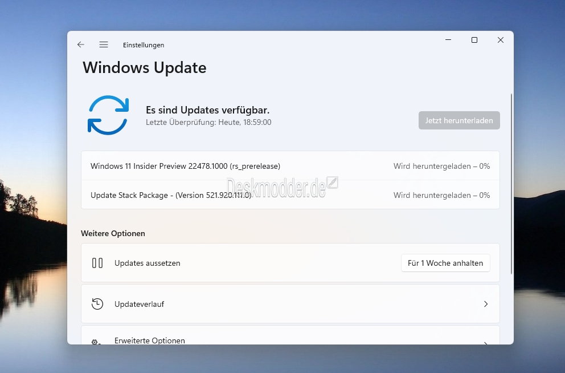Select the Updates aussetzen label
Viewport: 565px width, 373px height.
[x=148, y=263]
